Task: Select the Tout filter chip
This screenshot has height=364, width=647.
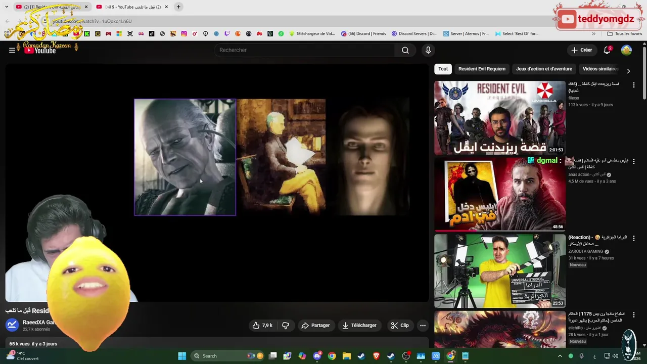Action: click(x=443, y=69)
